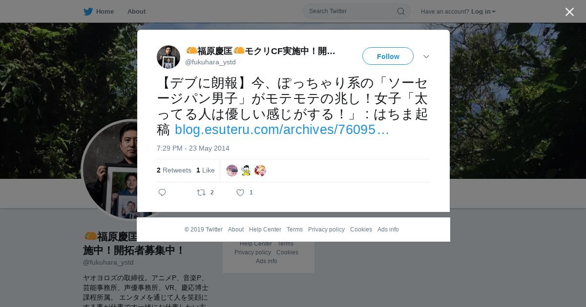
Task: Expand the tweet options chevron menu
Action: (x=426, y=57)
